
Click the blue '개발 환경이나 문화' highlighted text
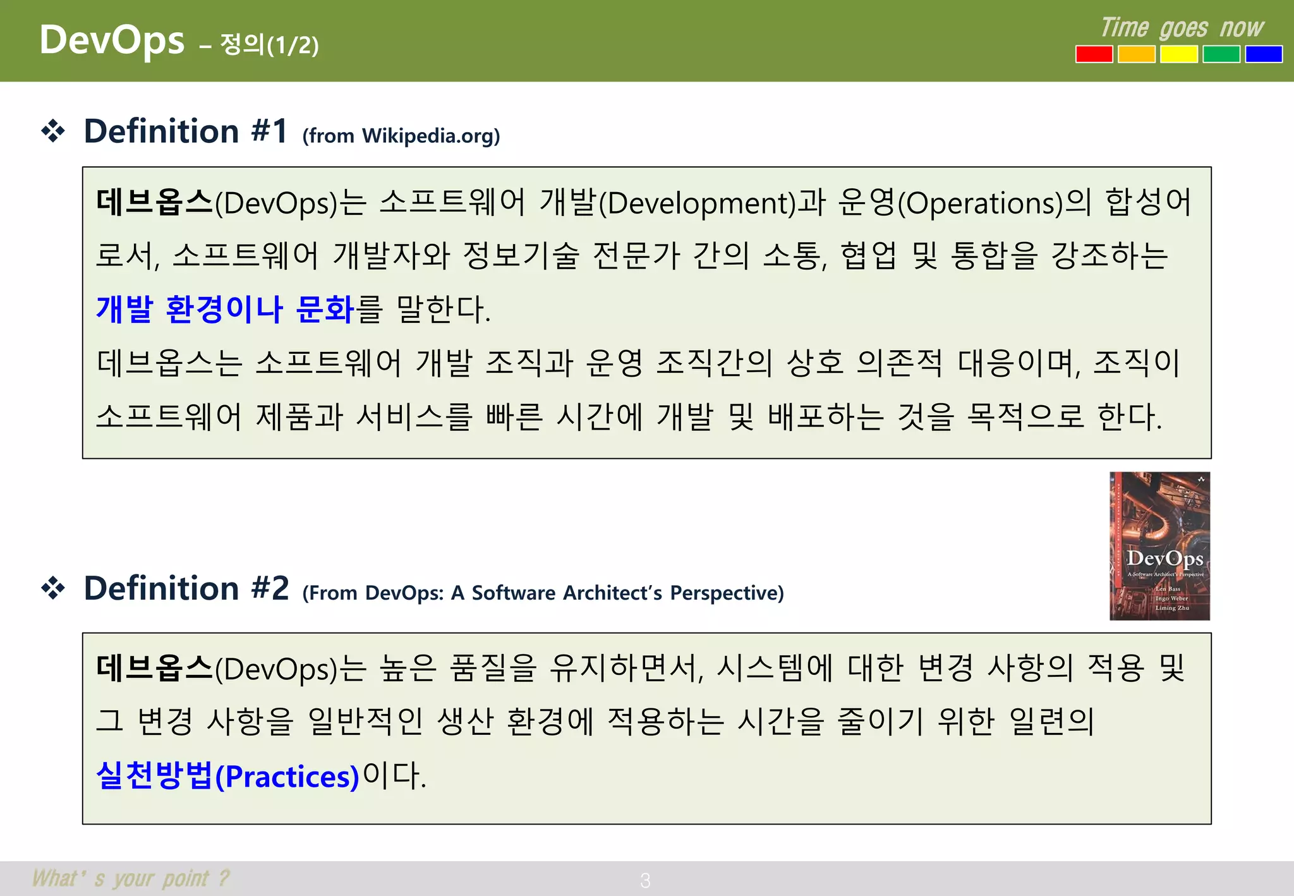point(224,309)
